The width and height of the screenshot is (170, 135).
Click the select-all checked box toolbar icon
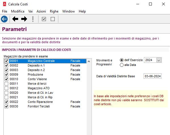click(44, 19)
